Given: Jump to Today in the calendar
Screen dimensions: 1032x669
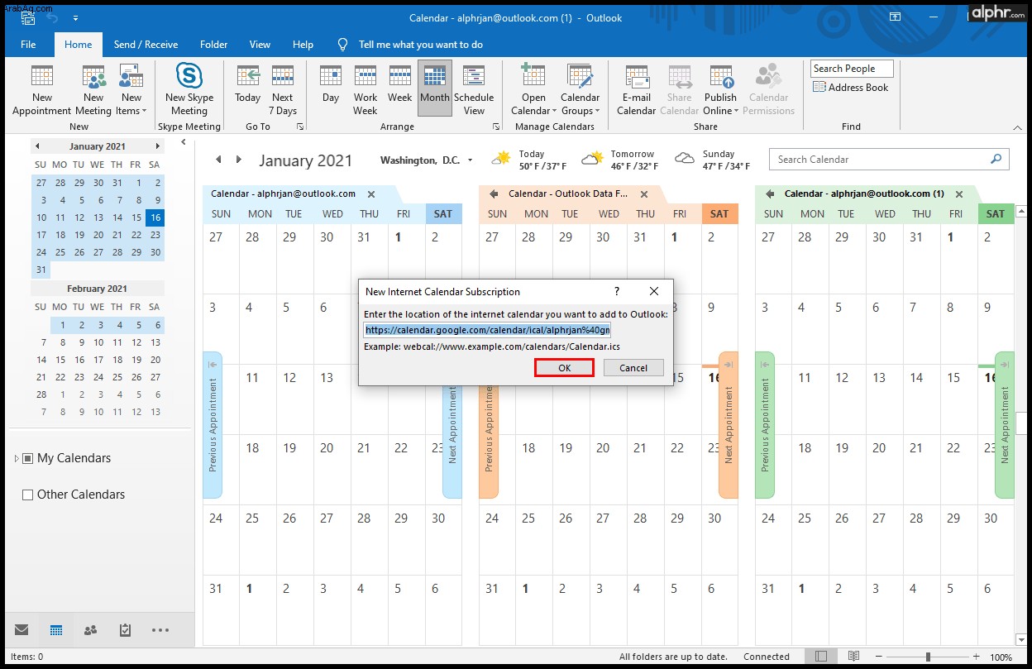Looking at the screenshot, I should [x=247, y=91].
